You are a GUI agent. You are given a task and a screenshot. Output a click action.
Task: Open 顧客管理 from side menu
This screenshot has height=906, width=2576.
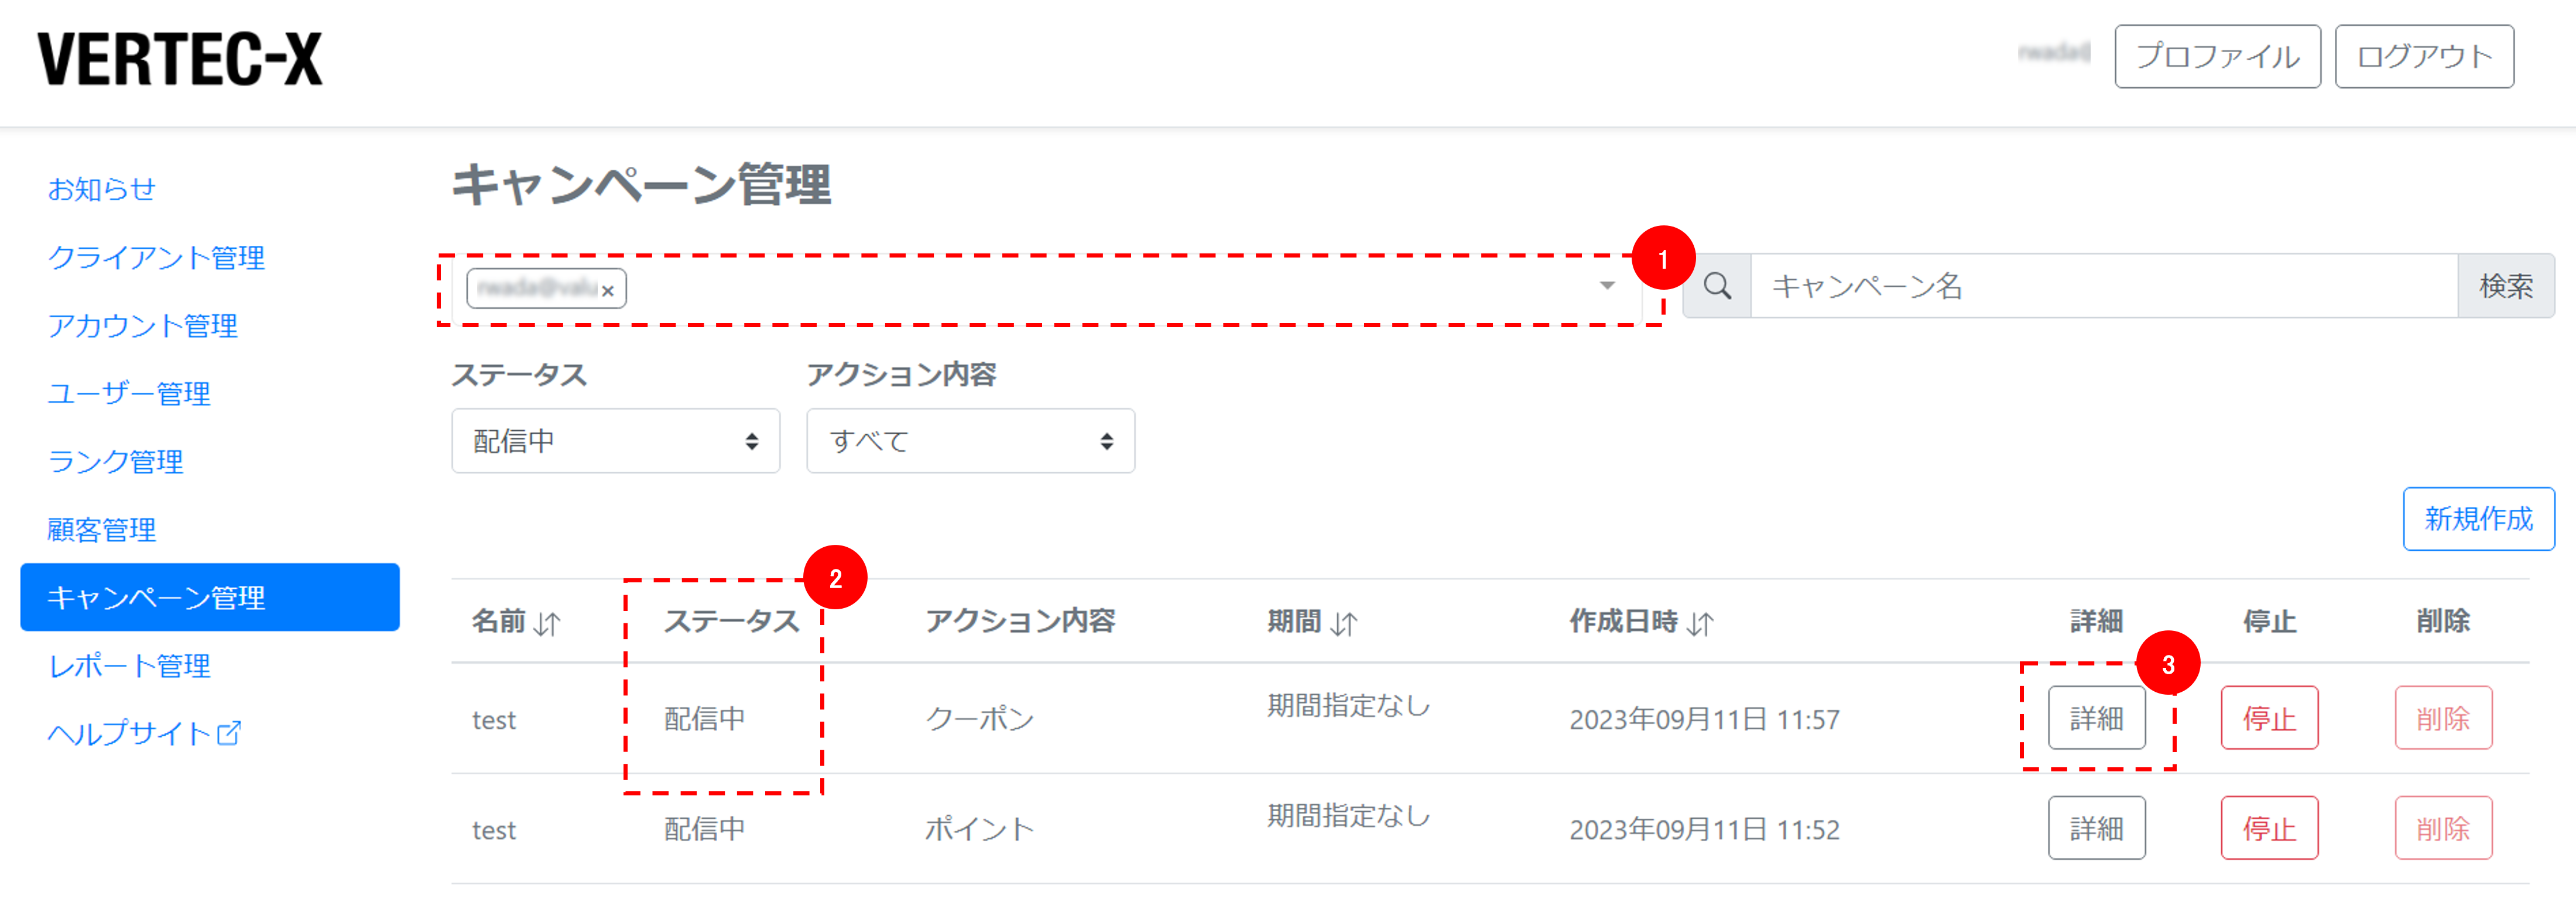[102, 529]
